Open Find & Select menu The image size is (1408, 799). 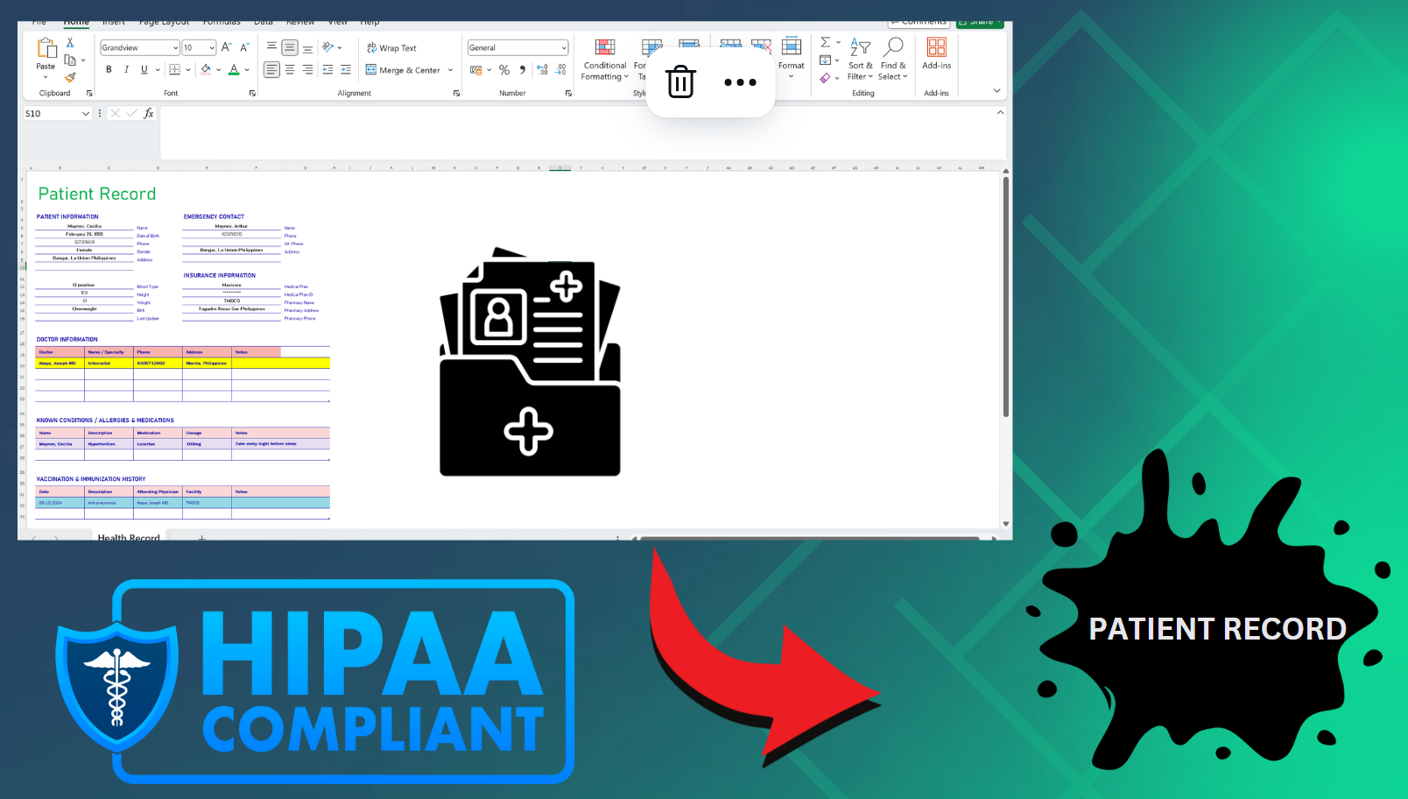[x=893, y=60]
